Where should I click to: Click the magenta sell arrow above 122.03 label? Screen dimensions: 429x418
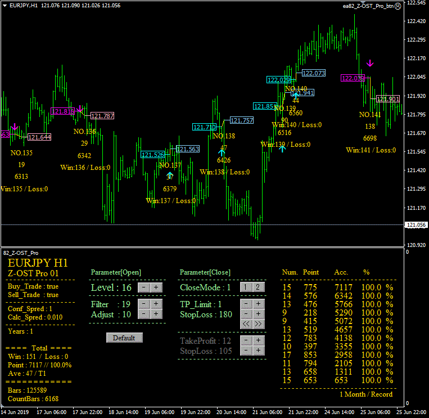(x=370, y=63)
